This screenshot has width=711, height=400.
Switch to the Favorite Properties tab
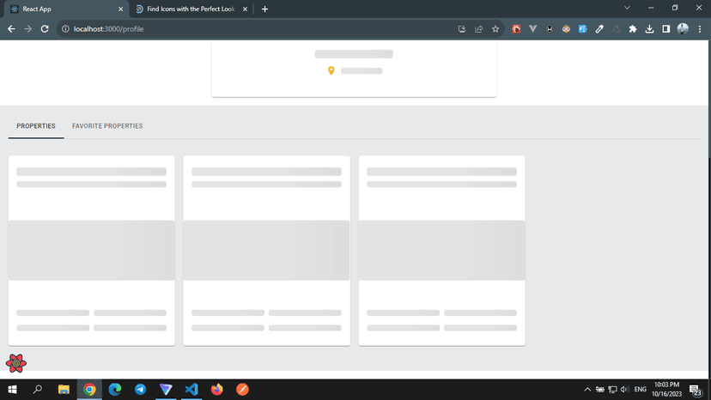click(107, 126)
